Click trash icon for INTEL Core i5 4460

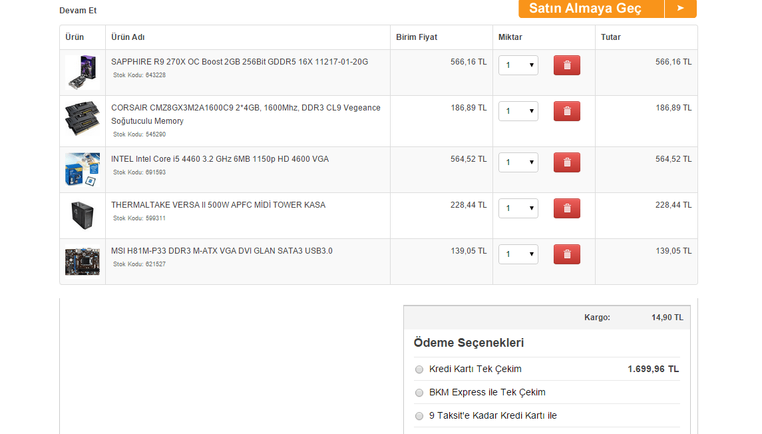566,162
